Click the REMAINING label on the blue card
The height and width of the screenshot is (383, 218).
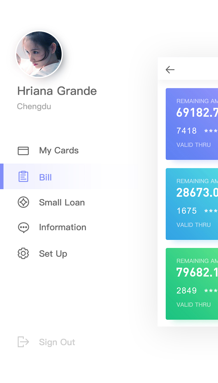pos(197,181)
